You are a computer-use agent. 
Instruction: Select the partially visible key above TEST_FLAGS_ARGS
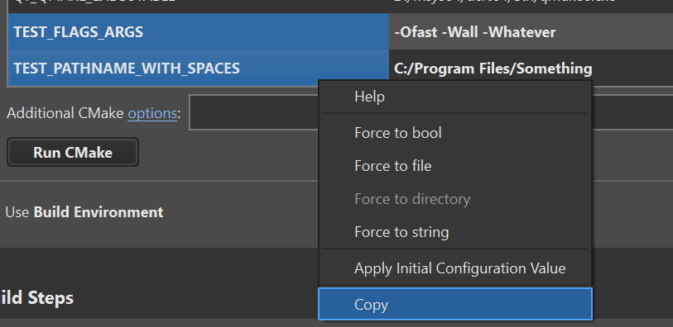tap(199, 7)
